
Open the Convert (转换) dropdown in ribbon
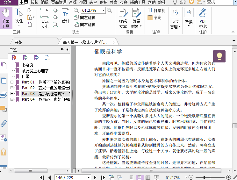[x=189, y=18]
